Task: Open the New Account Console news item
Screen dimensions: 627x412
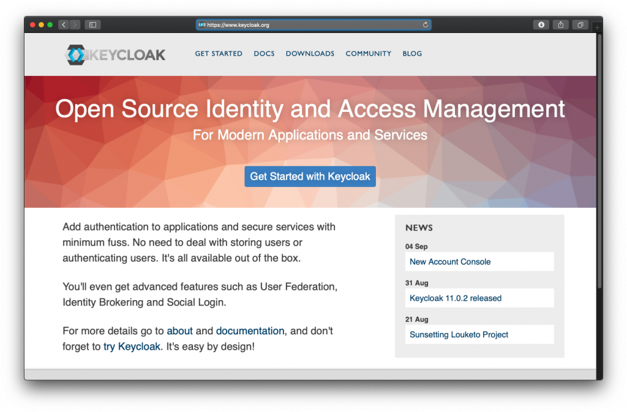Action: (x=479, y=262)
